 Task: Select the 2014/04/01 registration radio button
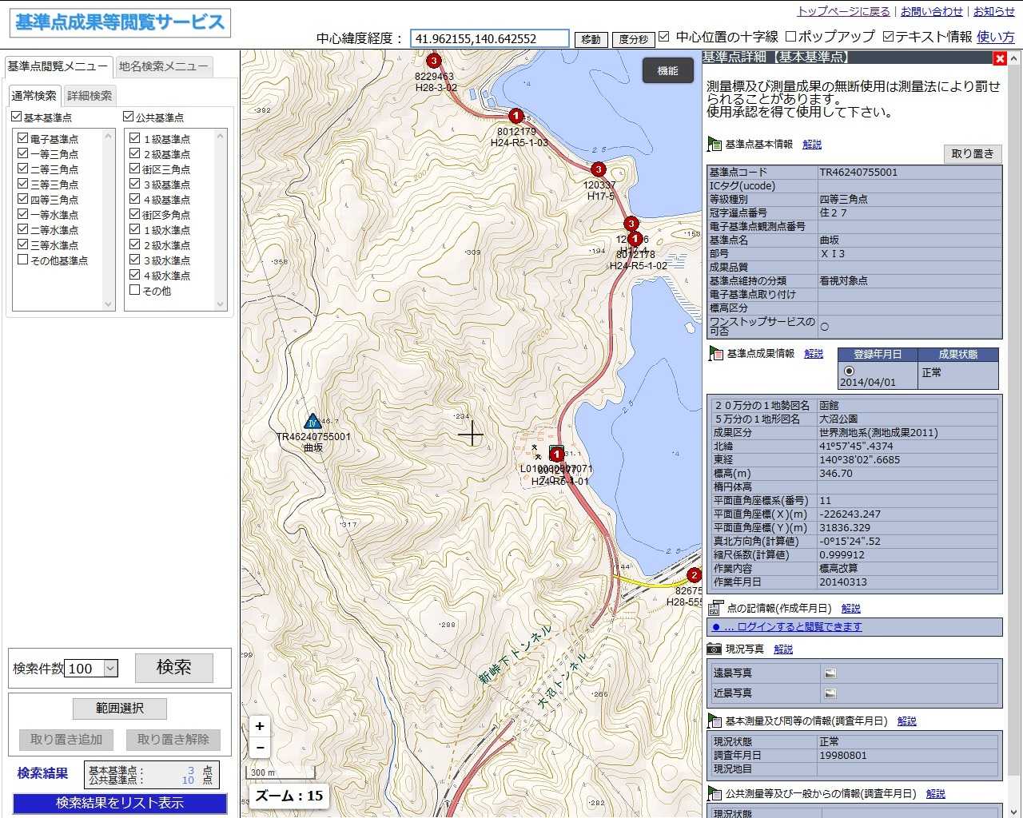pos(849,371)
